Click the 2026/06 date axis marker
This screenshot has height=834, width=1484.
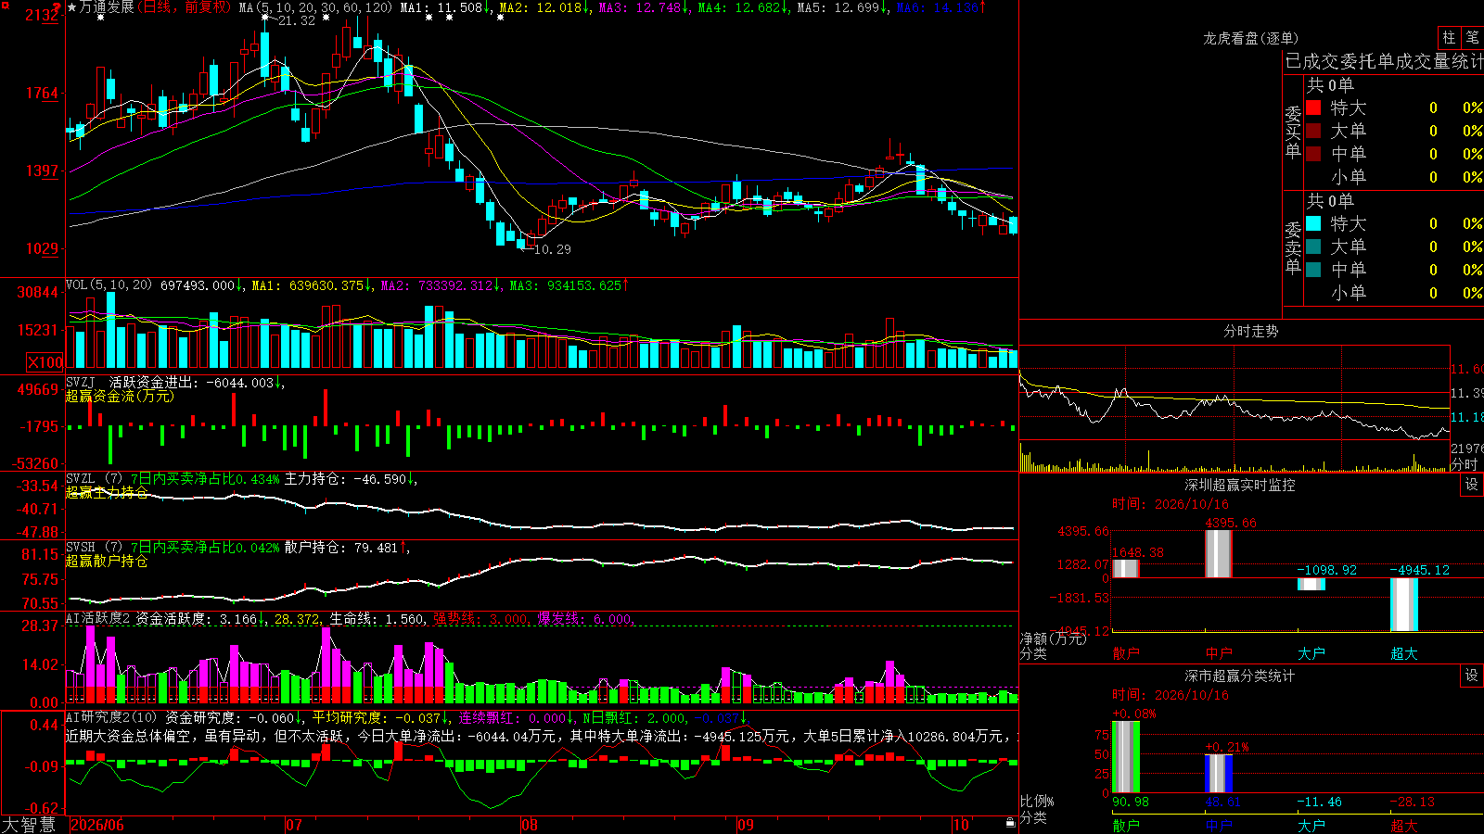97,825
